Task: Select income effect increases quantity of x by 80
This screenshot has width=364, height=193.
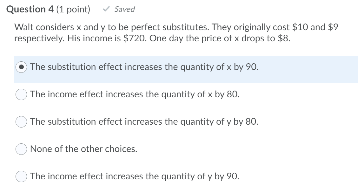Action: [x=20, y=94]
